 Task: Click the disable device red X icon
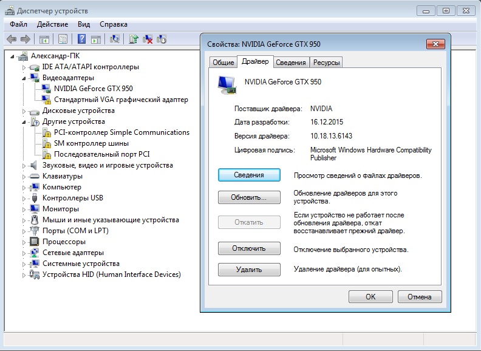(148, 39)
